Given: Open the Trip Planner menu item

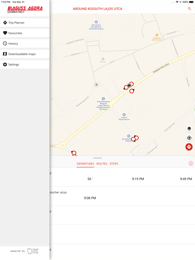Looking at the screenshot, I should tap(25, 23).
